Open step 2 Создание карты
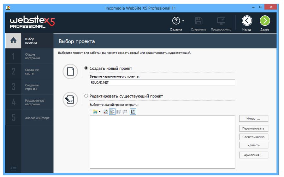Image resolution: width=284 pixels, height=177 pixels. pyautogui.click(x=30, y=71)
